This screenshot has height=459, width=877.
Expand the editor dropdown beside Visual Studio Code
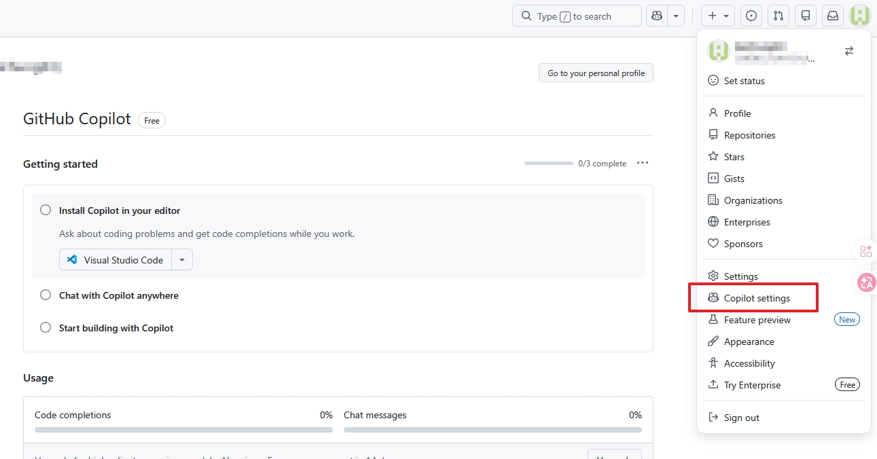[182, 259]
